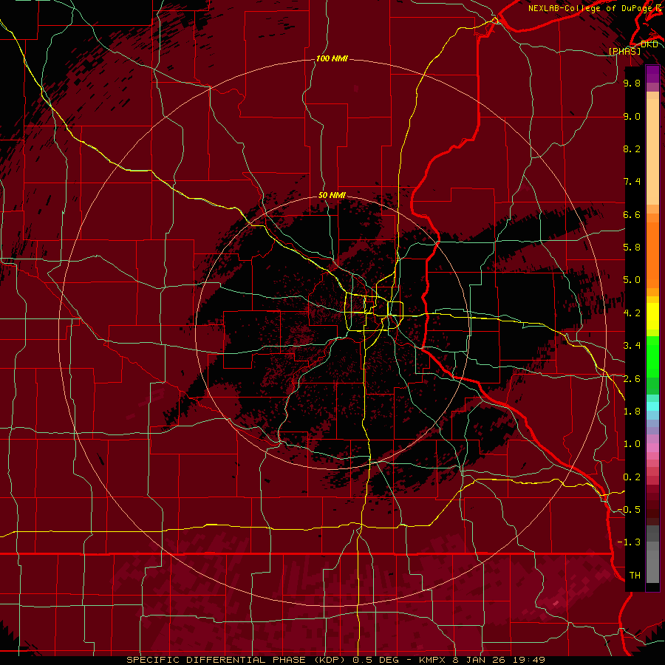Click the 100 NMI range ring label
Viewport: 665px width, 665px height.
pos(332,58)
